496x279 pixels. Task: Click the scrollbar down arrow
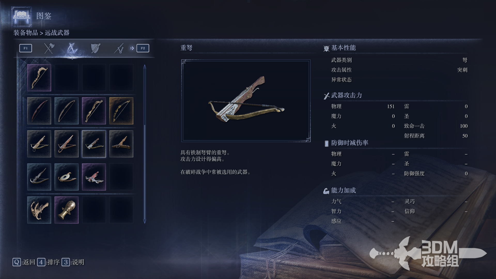point(145,221)
